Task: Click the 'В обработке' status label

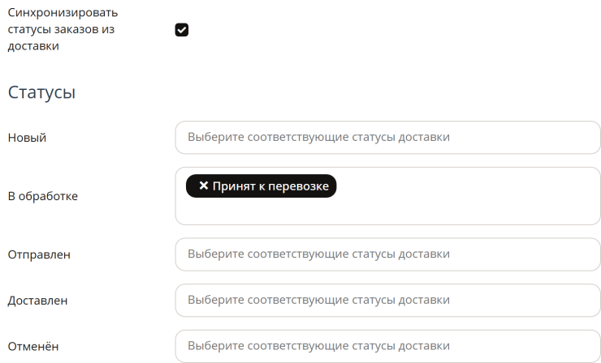Action: point(42,196)
